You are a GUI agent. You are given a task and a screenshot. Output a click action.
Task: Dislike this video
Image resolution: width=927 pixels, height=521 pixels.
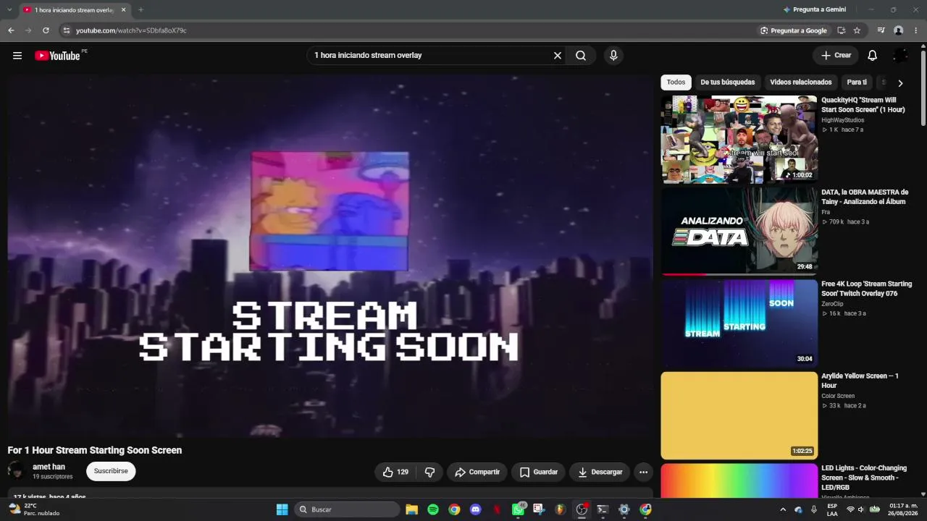click(x=429, y=472)
